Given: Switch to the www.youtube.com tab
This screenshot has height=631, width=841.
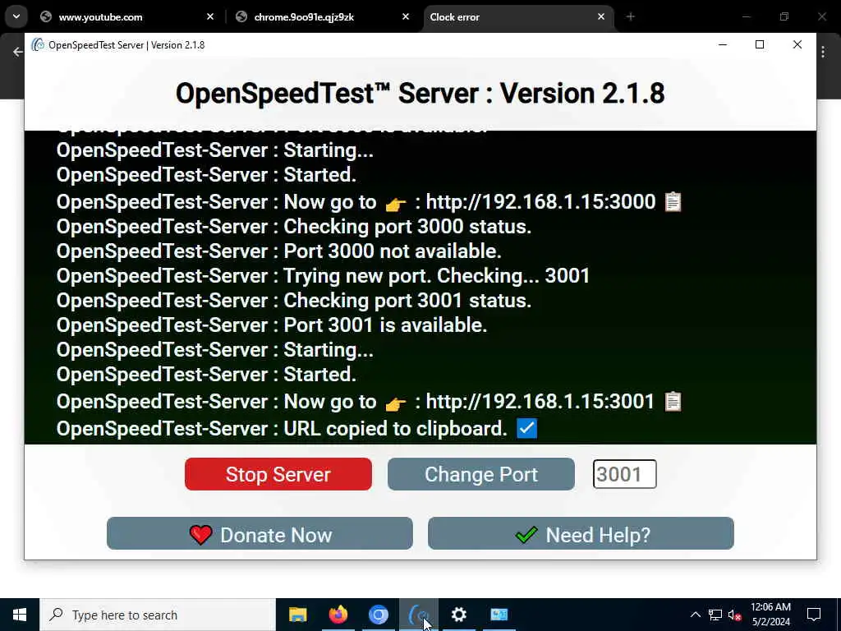Looking at the screenshot, I should [x=100, y=17].
